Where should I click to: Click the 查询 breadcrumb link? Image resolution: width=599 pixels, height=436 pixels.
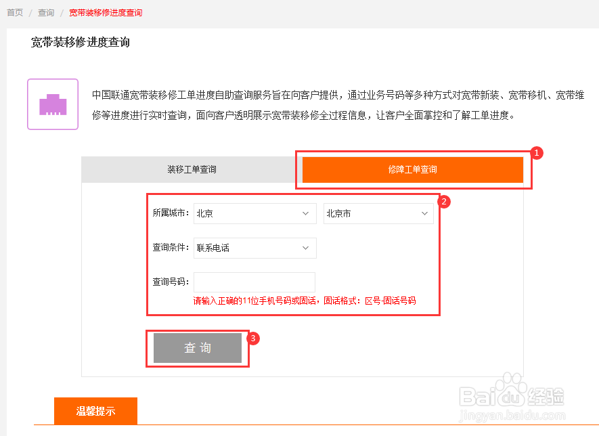click(x=45, y=12)
